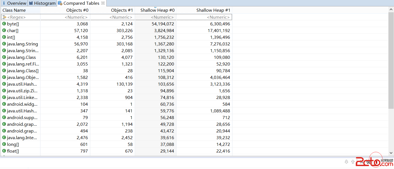Close the Compared Tables tab

(103, 3)
